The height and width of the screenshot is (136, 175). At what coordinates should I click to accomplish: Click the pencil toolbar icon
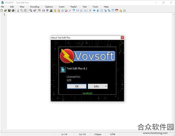pos(70,11)
